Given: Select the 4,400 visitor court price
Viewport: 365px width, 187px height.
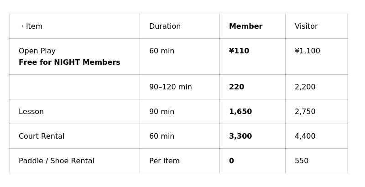Looking at the screenshot, I should pos(305,136).
